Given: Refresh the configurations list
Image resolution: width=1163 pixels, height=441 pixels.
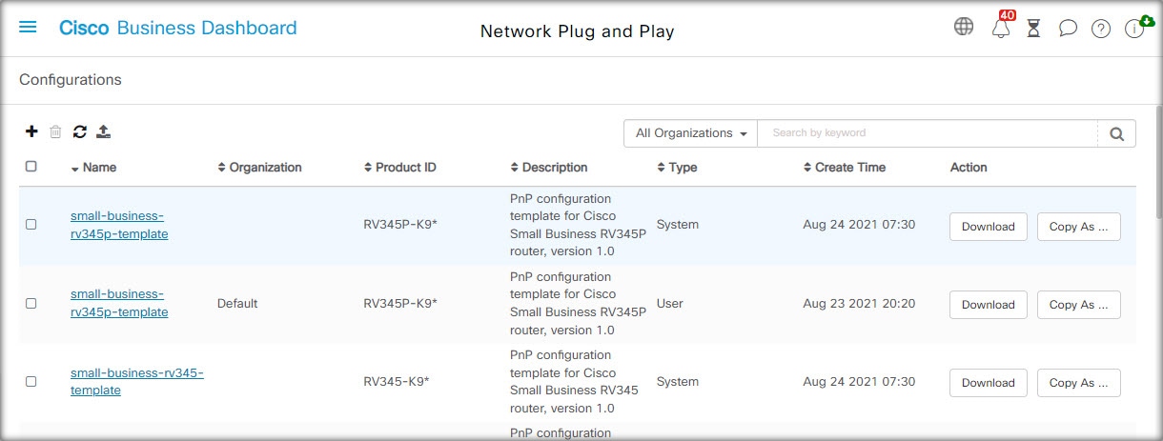Looking at the screenshot, I should coord(80,132).
